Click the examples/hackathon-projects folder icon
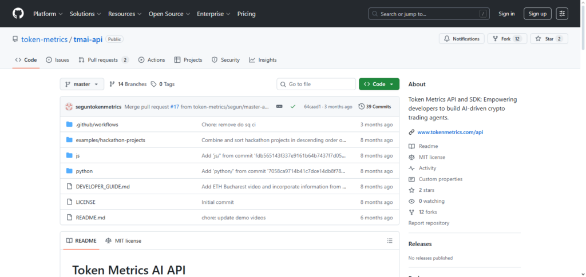The image size is (586, 277). [69, 140]
